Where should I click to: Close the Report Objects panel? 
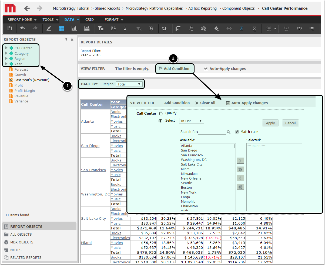72,40
